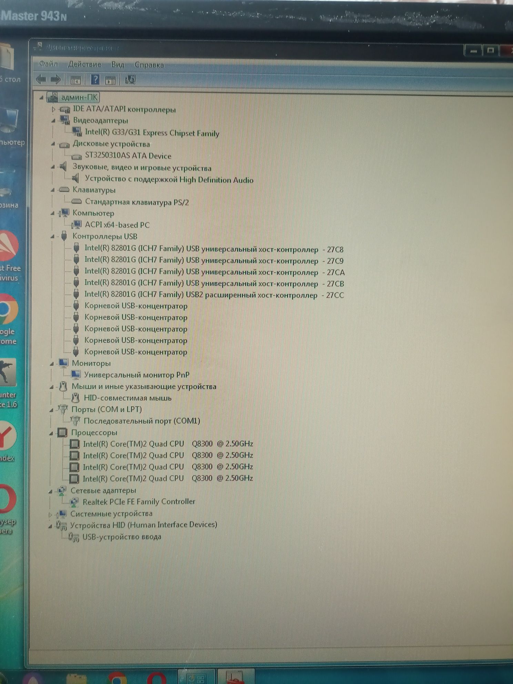The image size is (513, 684).
Task: Select ST3250310AS ATA Device
Action: click(x=128, y=155)
